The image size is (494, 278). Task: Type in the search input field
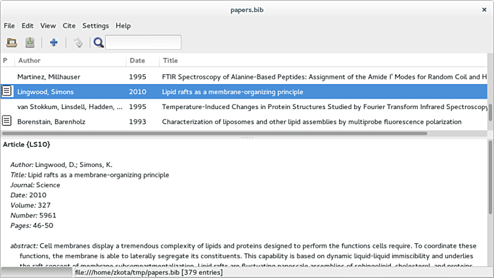(143, 43)
